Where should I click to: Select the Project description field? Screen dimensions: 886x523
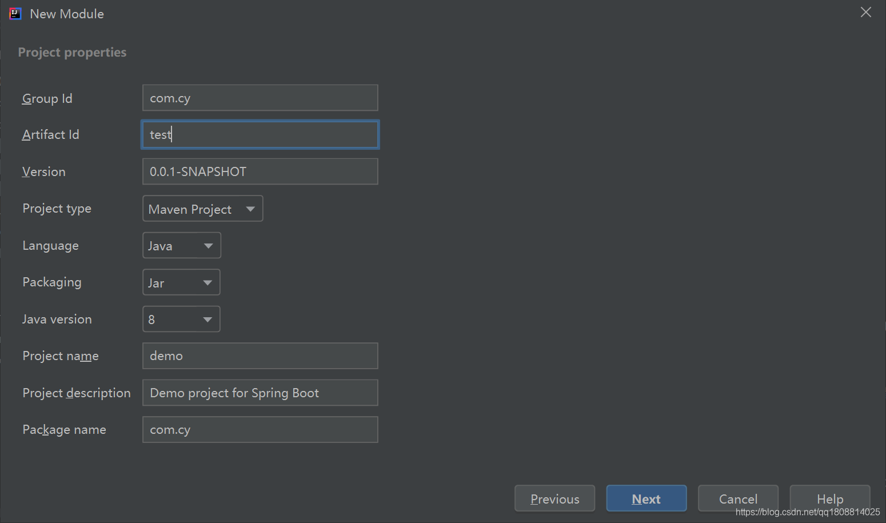pyautogui.click(x=260, y=393)
